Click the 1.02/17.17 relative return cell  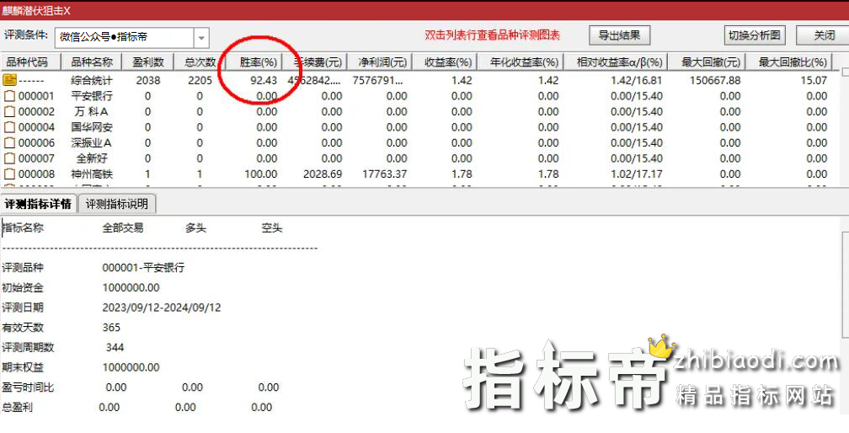click(x=636, y=174)
